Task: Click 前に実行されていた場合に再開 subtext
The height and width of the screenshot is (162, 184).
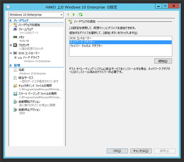Action: 37,105
